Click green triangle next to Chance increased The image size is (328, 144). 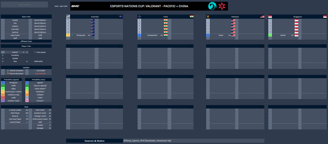tap(8, 71)
